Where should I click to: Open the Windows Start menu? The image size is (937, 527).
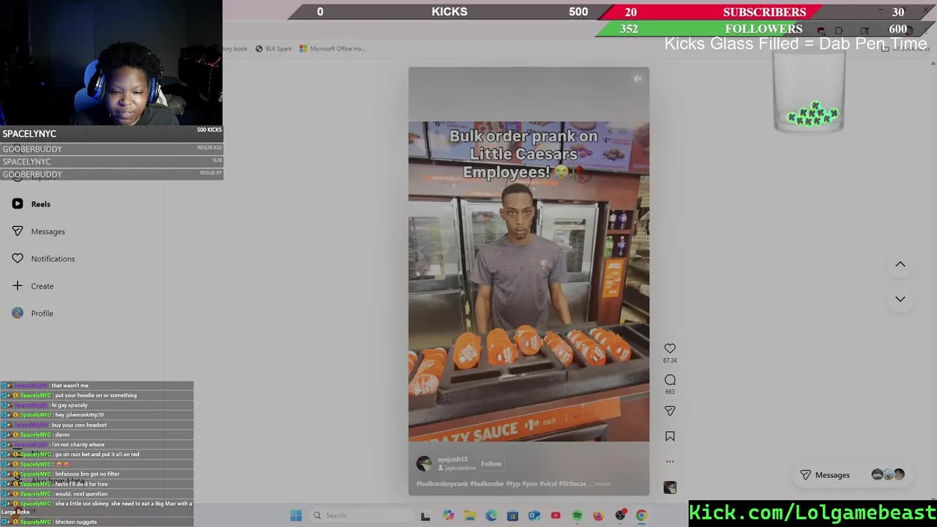pos(296,515)
